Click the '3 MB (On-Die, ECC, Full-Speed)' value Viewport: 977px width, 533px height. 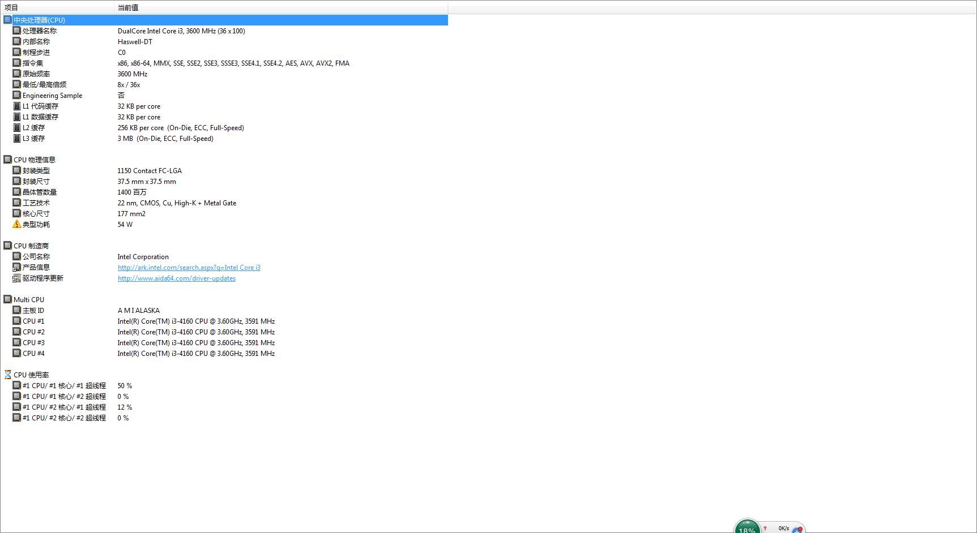pyautogui.click(x=165, y=139)
